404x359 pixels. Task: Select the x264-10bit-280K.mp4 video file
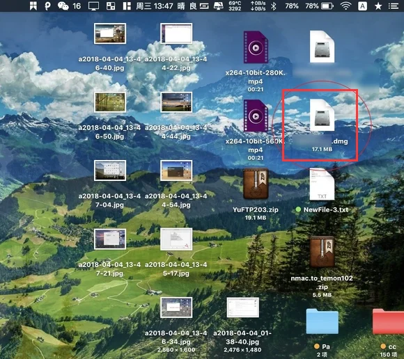(256, 47)
